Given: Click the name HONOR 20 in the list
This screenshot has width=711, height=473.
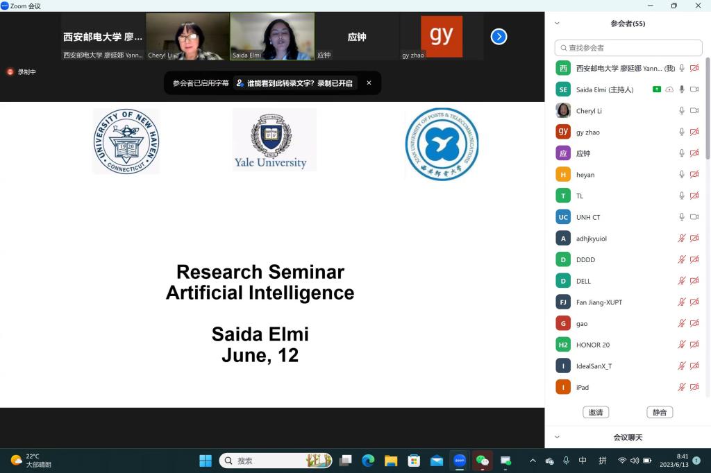Looking at the screenshot, I should coord(593,345).
